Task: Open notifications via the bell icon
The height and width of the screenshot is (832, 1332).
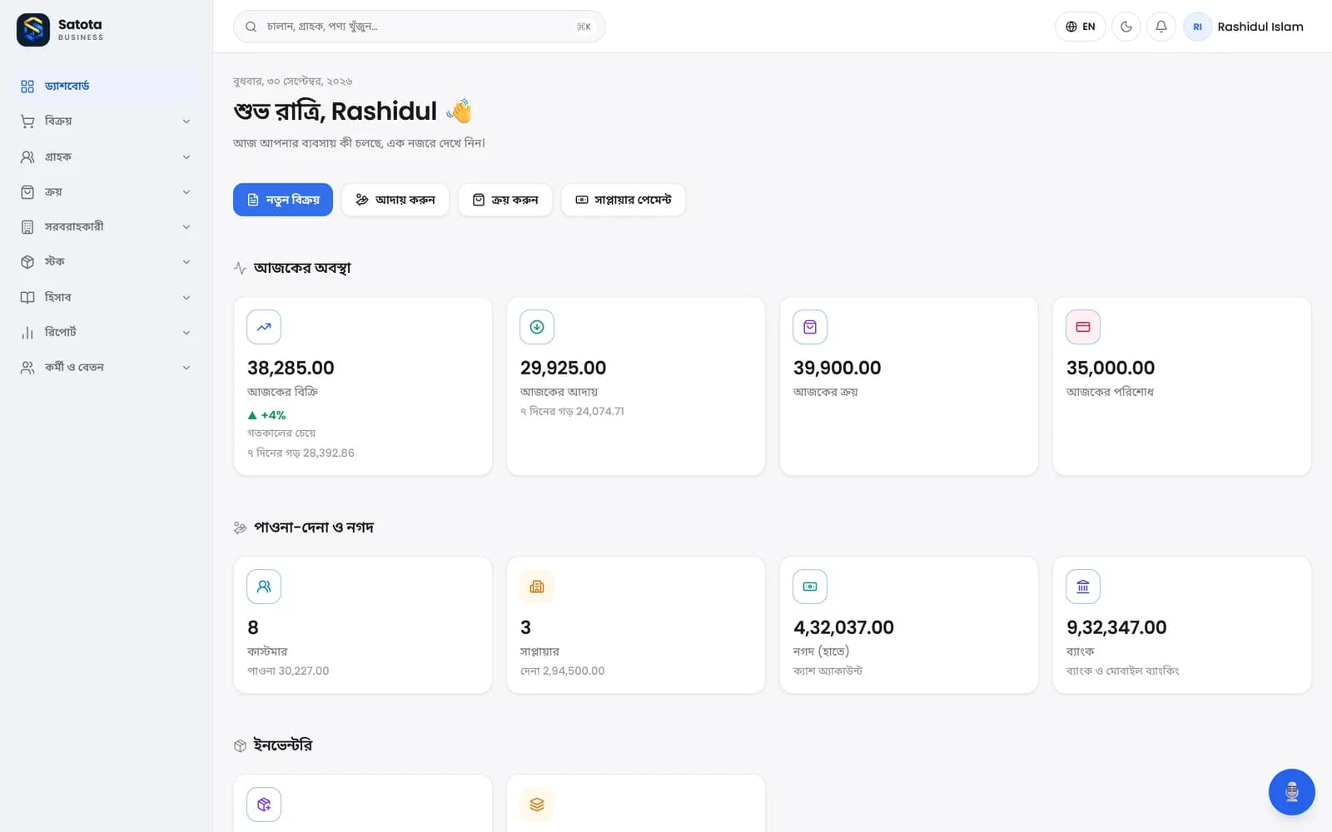Action: tap(1161, 27)
